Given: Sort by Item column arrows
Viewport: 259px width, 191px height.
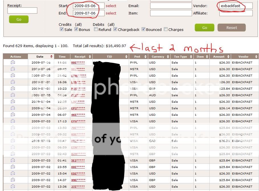Looking at the screenshot, I should (x=207, y=56).
